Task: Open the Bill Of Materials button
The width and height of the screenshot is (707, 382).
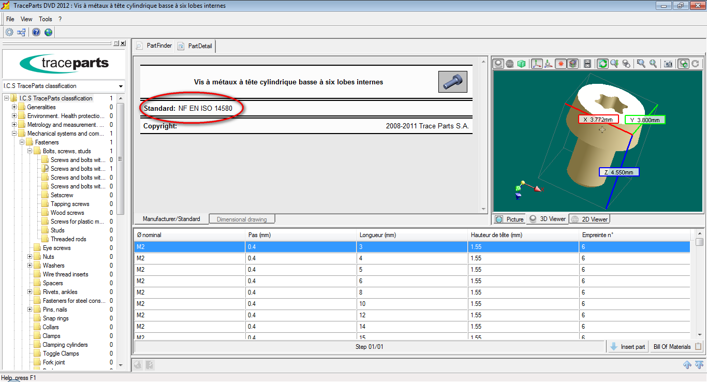Action: click(x=677, y=347)
